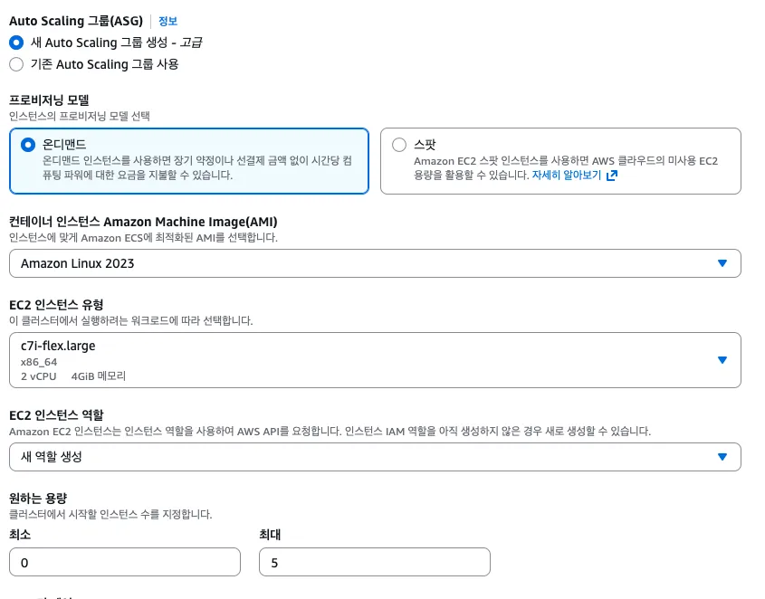Click the blue arrow in the Amazon Linux 2023 field
Viewport: 765px width, 599px height.
pos(722,263)
